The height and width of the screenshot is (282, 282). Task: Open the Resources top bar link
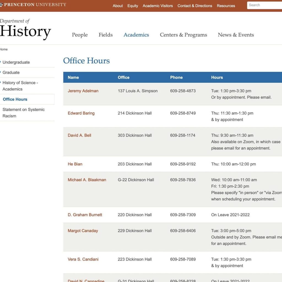(226, 6)
